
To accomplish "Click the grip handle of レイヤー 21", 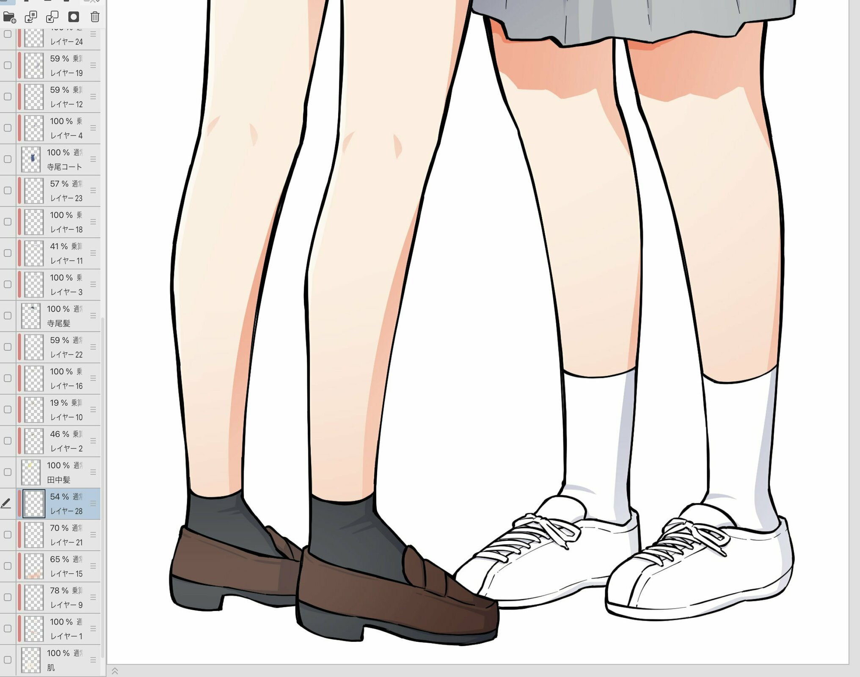I will click(x=93, y=535).
